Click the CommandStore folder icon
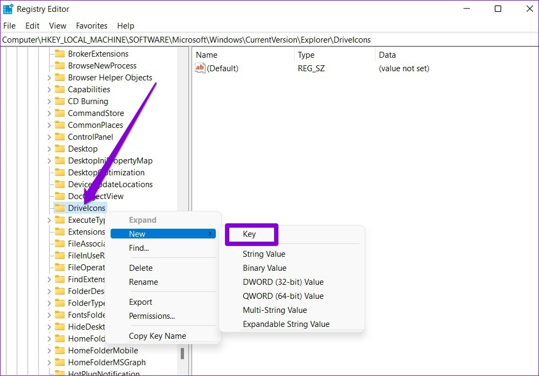 [60, 113]
